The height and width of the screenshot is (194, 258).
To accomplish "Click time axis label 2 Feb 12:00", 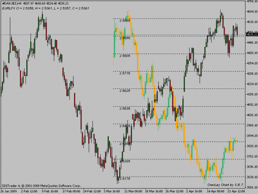I will click(x=29, y=191).
